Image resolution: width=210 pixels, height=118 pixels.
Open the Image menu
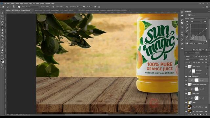click(12, 4)
